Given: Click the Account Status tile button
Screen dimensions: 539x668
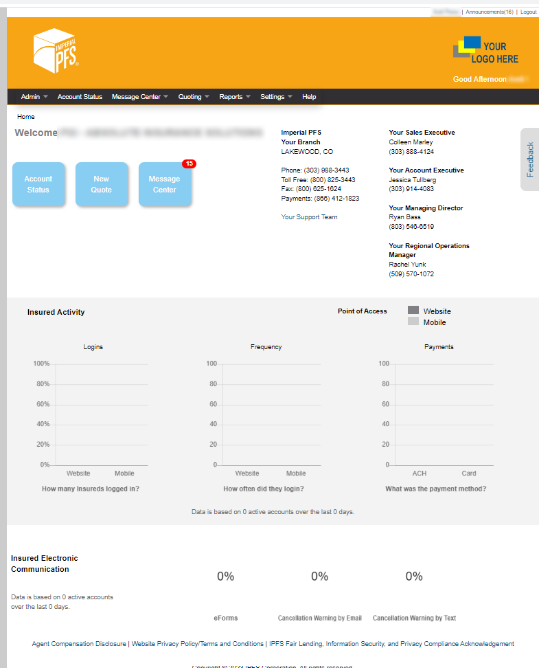Looking at the screenshot, I should click(x=38, y=184).
